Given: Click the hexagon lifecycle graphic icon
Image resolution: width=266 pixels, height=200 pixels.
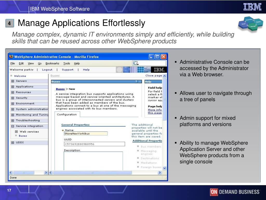Looking at the screenshot, I should point(251,24).
